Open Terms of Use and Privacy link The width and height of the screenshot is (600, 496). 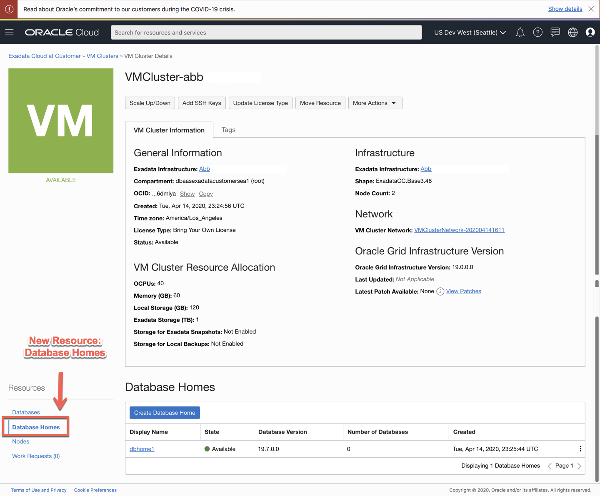coord(39,490)
